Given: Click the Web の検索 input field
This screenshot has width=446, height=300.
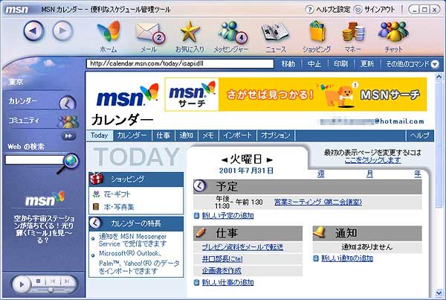Looking at the screenshot, I should [x=34, y=160].
